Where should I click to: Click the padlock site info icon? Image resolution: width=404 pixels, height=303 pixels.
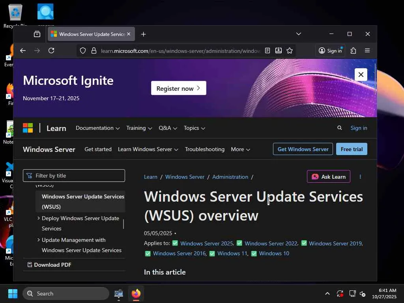click(94, 51)
